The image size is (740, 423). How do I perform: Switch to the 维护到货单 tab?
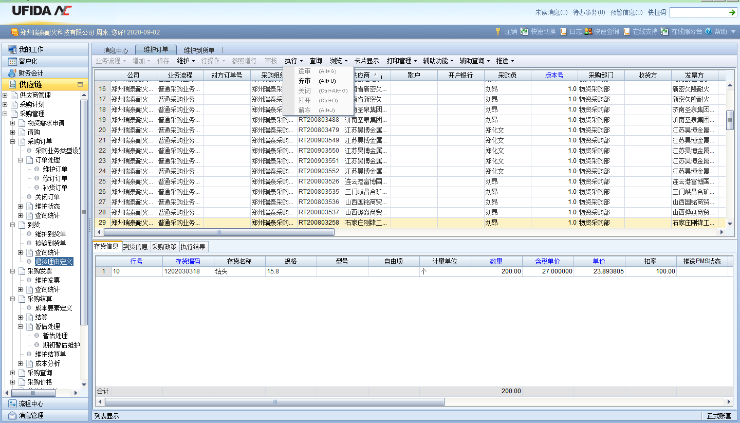tap(199, 50)
